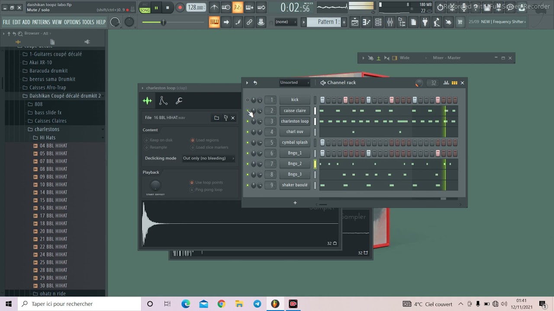The height and width of the screenshot is (311, 554).
Task: Open graph editor in Channel rack
Action: (x=446, y=83)
